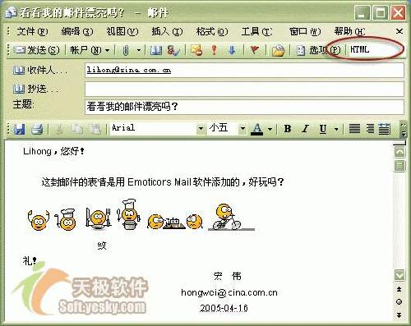Click the Send (发送) button
Image resolution: width=411 pixels, height=326 pixels.
(x=37, y=50)
